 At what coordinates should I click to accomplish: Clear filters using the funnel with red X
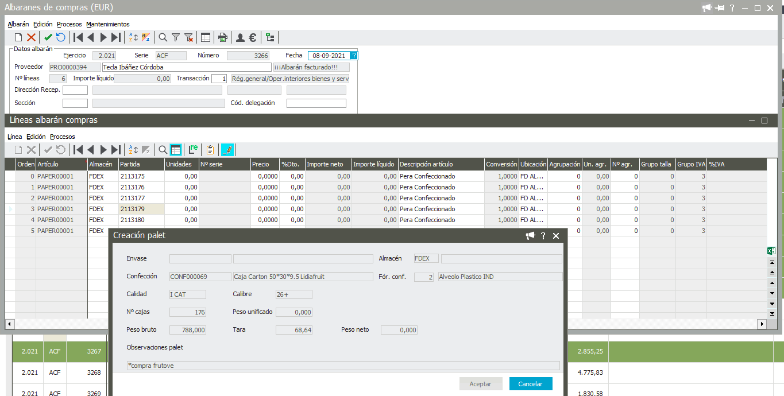coord(189,37)
